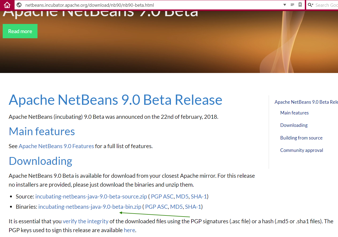Screen dimensions: 338x237
Task: Open MD5 link for Binaries
Action: click(x=176, y=207)
